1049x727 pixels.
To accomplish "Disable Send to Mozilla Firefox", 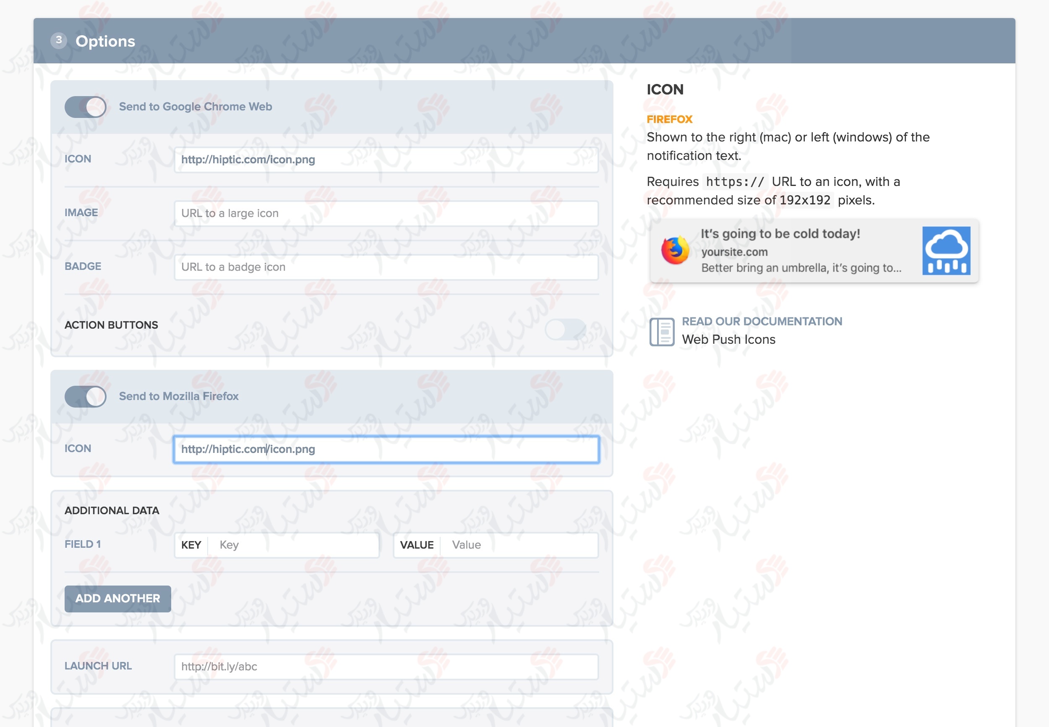I will pyautogui.click(x=85, y=396).
